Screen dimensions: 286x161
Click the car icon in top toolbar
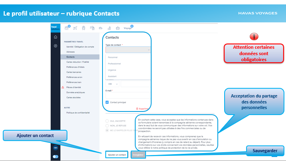(101, 28)
